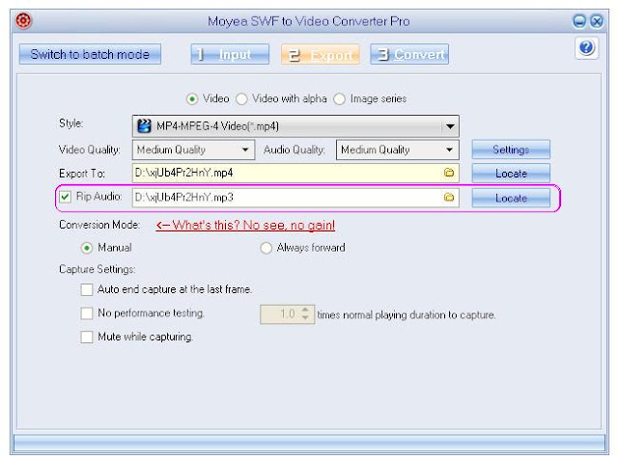Choose Manual conversion mode
The height and width of the screenshot is (460, 618).
pos(86,248)
